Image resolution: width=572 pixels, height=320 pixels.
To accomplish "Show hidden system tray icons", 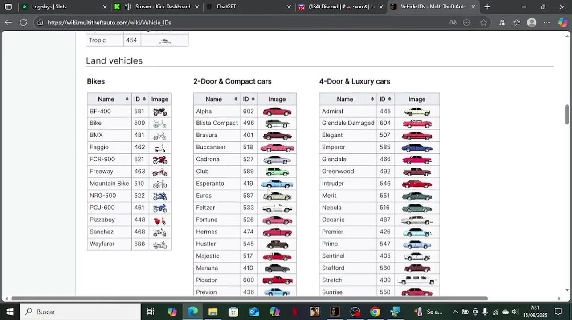I will point(455,312).
